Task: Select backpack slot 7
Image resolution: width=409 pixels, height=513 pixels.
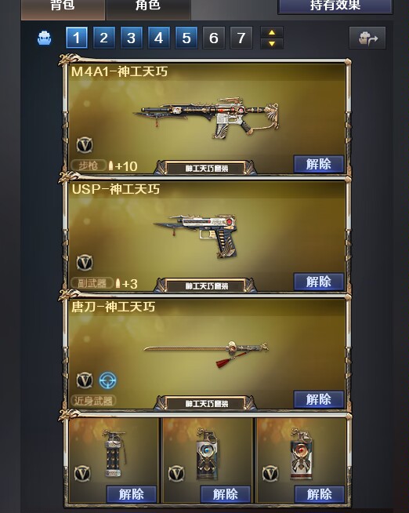Action: click(241, 38)
